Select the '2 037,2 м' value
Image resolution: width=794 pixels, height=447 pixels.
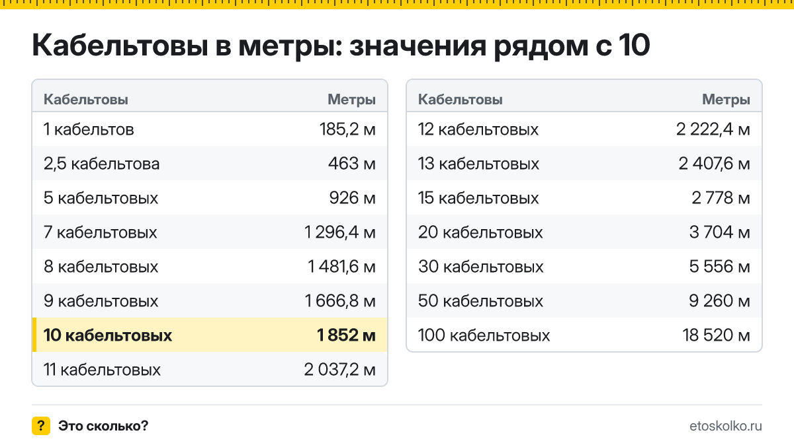point(340,370)
